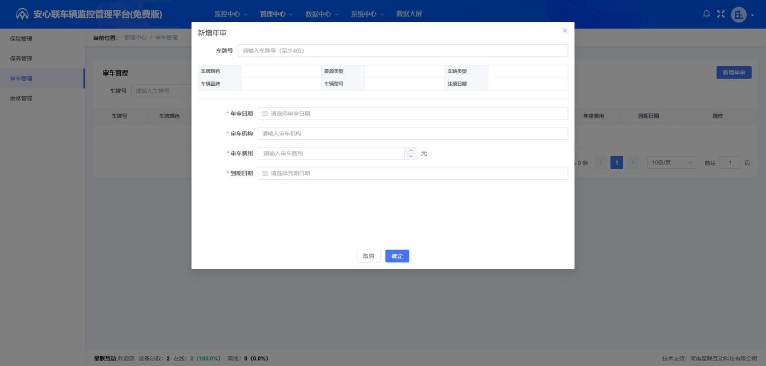
Task: Click the 车牌号 table column header
Action: 120,116
